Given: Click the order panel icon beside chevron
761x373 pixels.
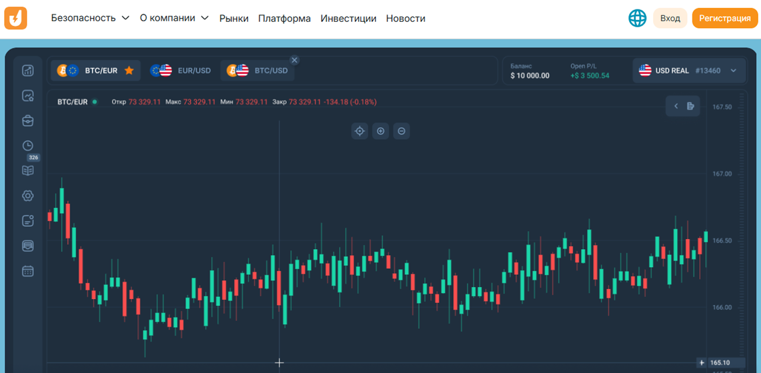Looking at the screenshot, I should 691,106.
